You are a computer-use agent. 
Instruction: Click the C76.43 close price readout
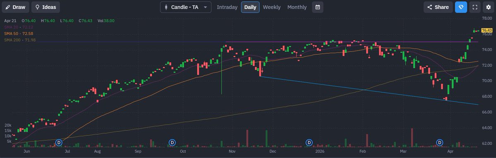pos(85,21)
